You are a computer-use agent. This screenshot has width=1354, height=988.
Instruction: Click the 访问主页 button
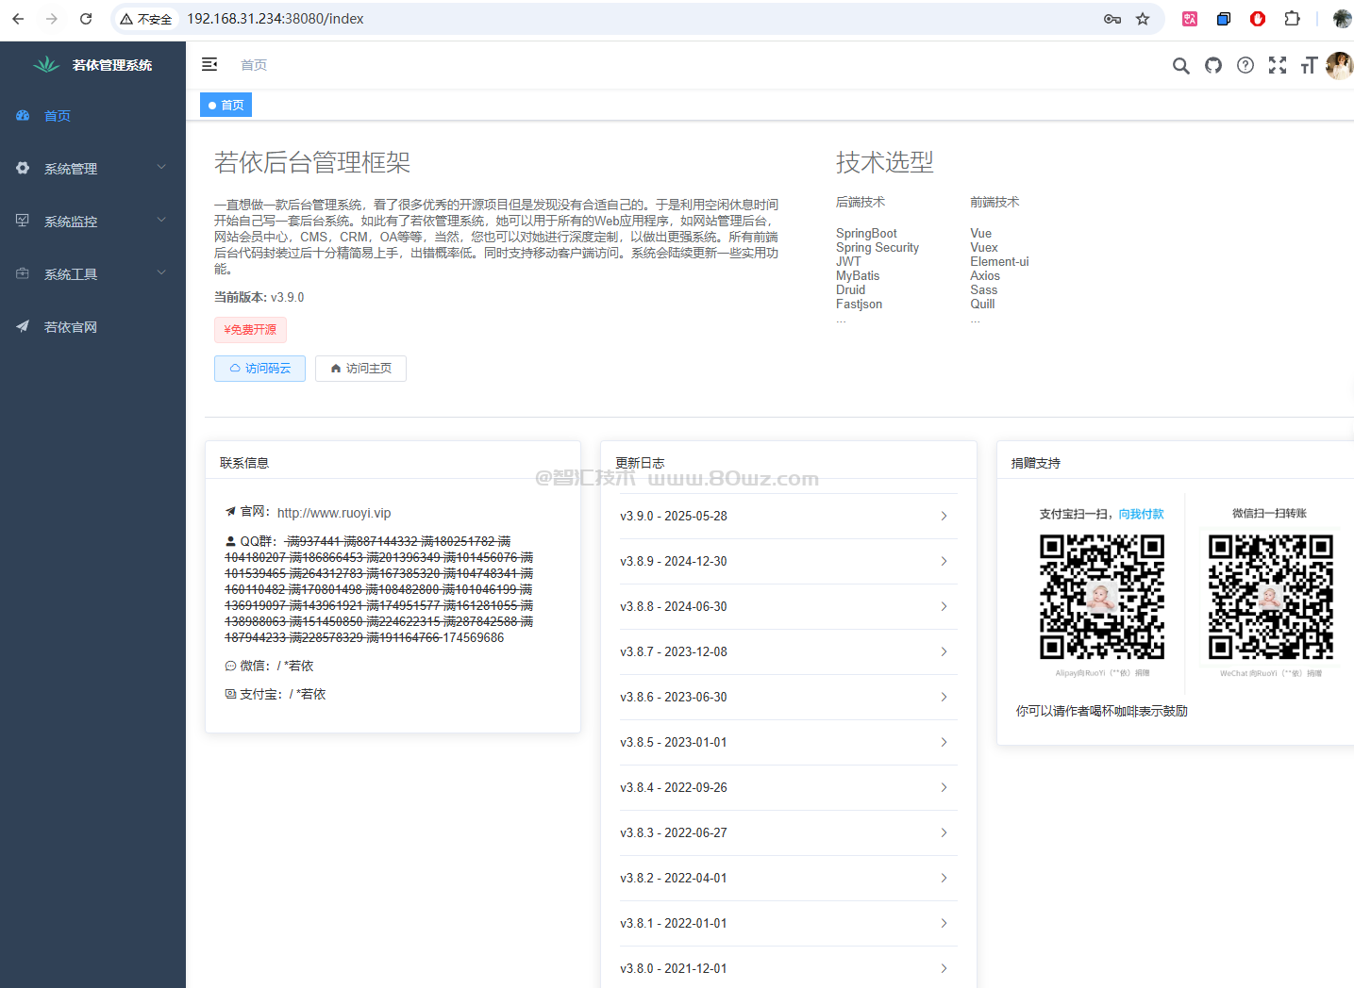pyautogui.click(x=360, y=369)
